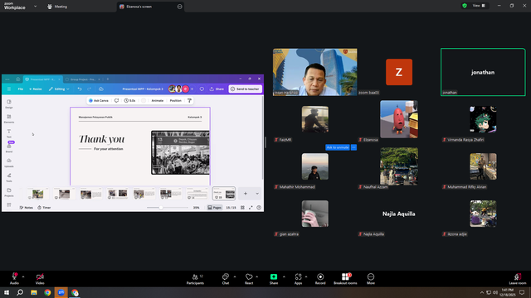The height and width of the screenshot is (298, 531).
Task: Expand the Share options arrow in Zoom
Action: (284, 276)
